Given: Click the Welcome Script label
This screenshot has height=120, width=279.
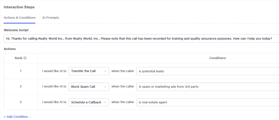Looking at the screenshot, I should pos(16,30).
